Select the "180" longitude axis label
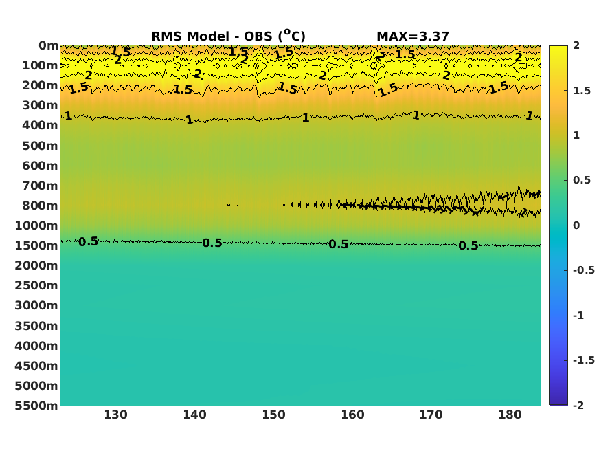Screen dimensions: 601x451 click(x=510, y=415)
